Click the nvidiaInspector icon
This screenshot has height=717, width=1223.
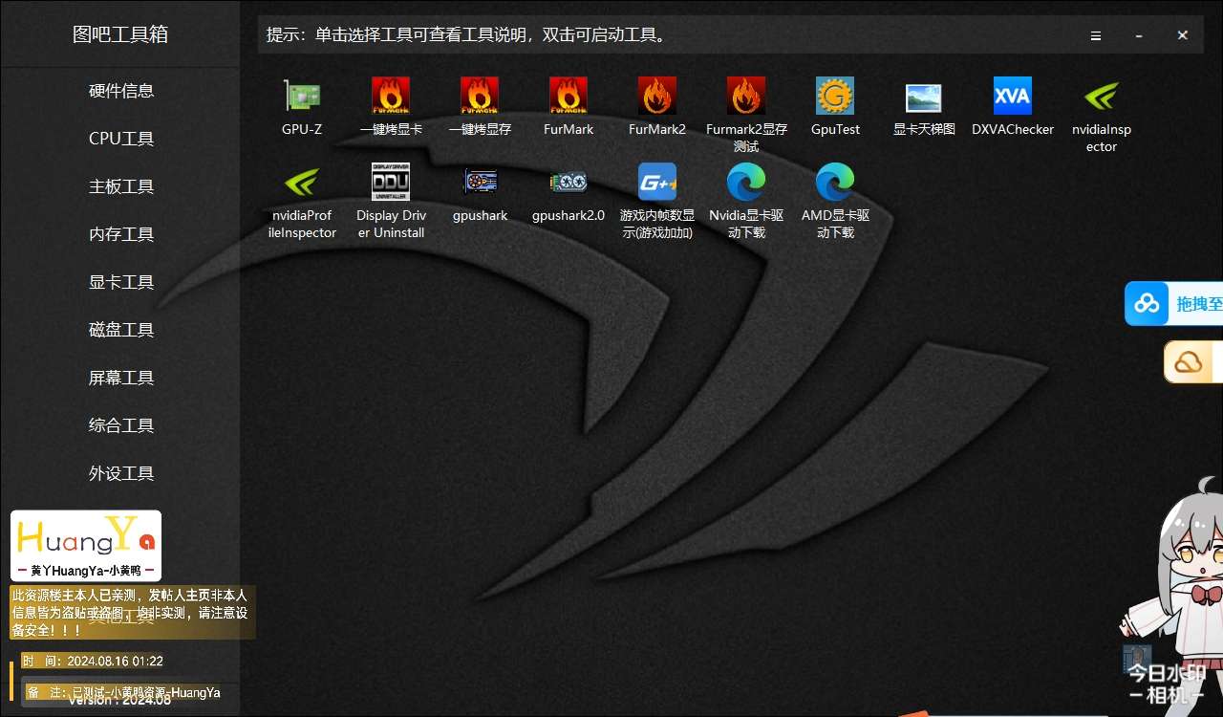[1101, 97]
